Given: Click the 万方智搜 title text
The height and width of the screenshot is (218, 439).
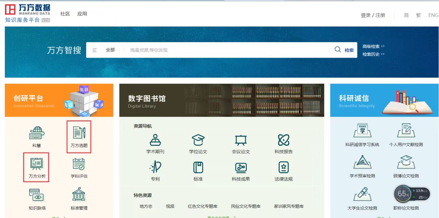Looking at the screenshot, I should click(64, 50).
